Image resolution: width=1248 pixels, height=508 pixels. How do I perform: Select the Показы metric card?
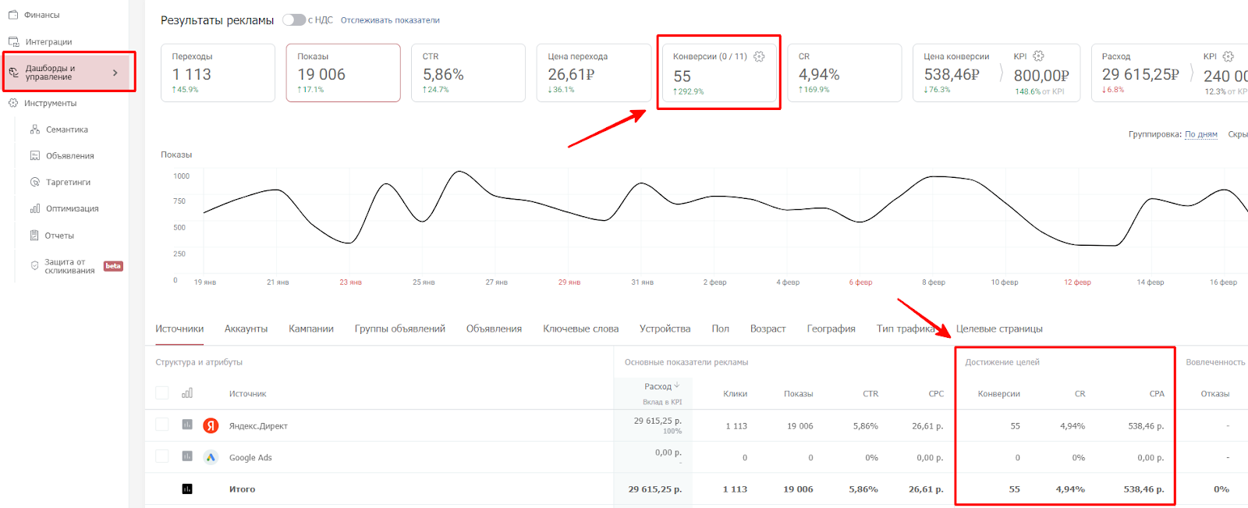[x=343, y=73]
